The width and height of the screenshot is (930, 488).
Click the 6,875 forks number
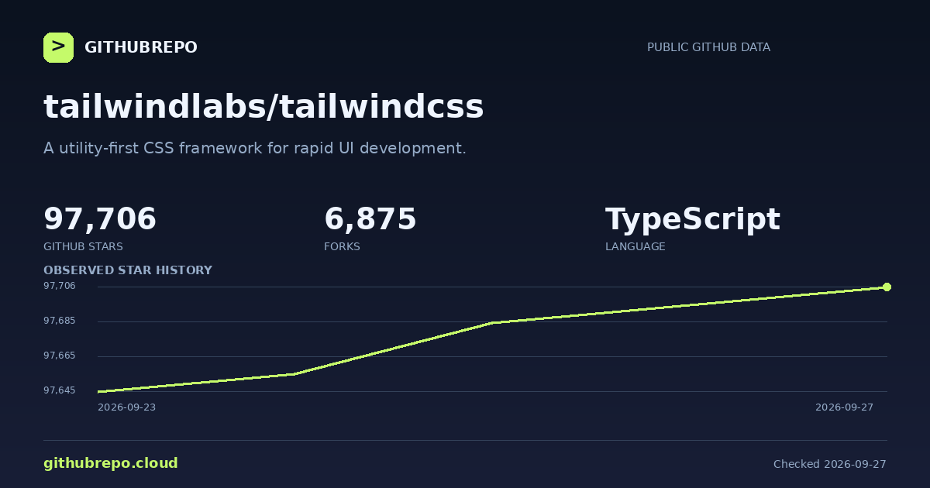coord(370,219)
